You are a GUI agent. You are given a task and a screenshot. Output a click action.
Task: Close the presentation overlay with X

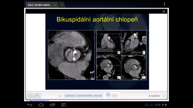point(164,12)
